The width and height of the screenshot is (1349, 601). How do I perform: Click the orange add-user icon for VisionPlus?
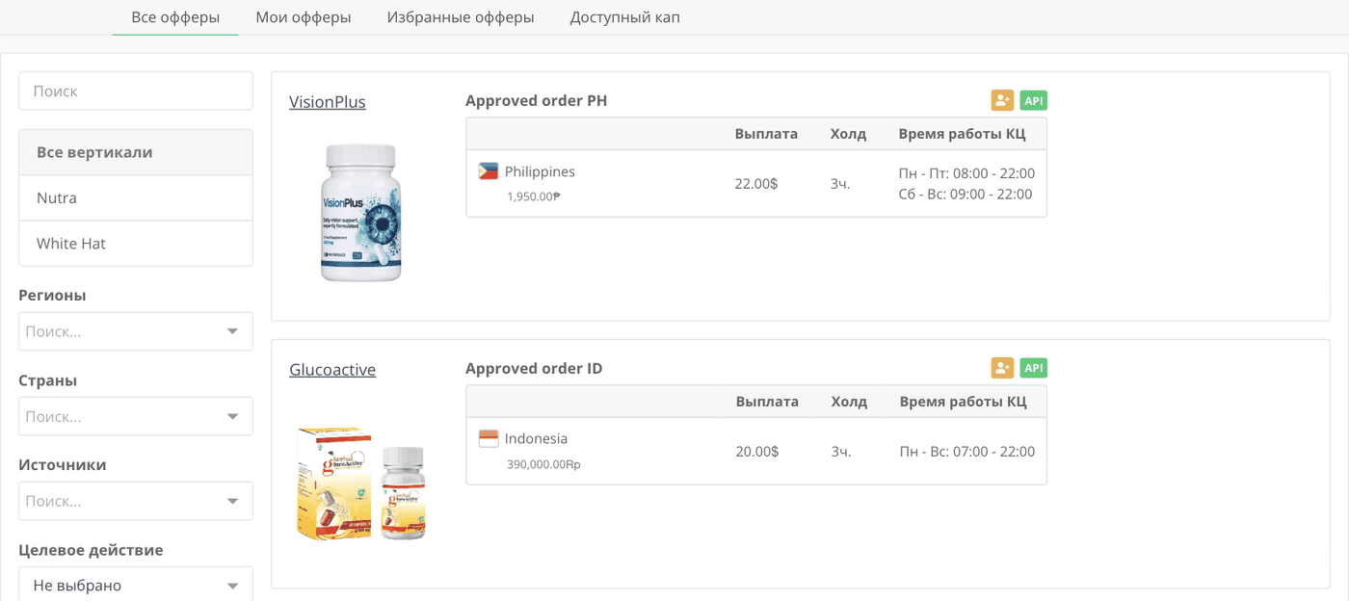(x=1002, y=100)
